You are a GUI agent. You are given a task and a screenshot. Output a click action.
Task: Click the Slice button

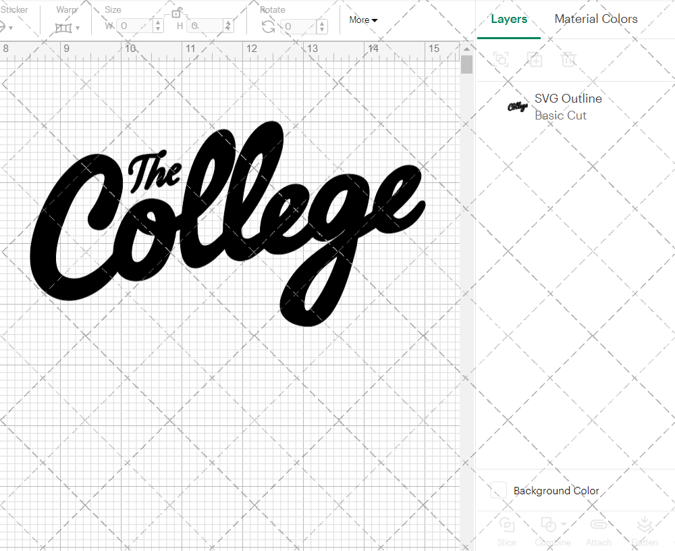click(x=507, y=531)
